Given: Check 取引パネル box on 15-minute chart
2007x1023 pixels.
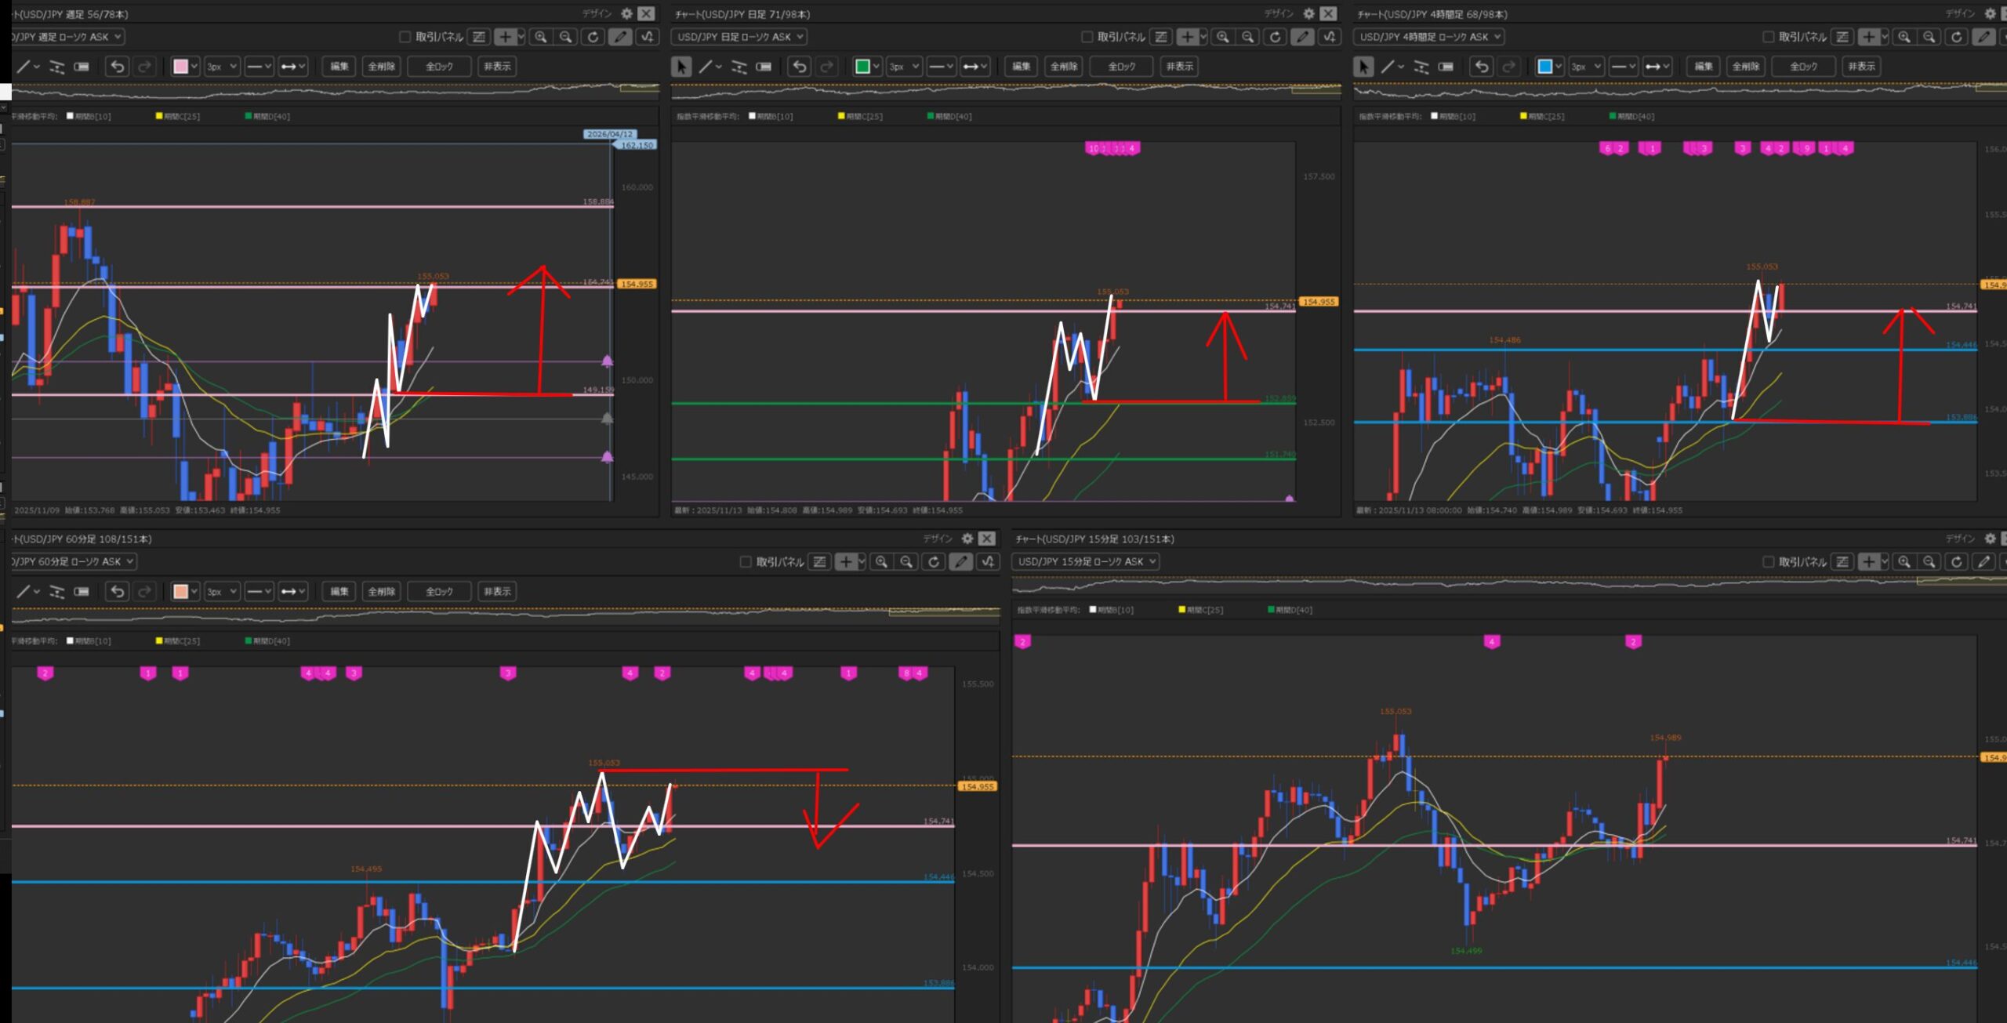Looking at the screenshot, I should pos(1768,562).
